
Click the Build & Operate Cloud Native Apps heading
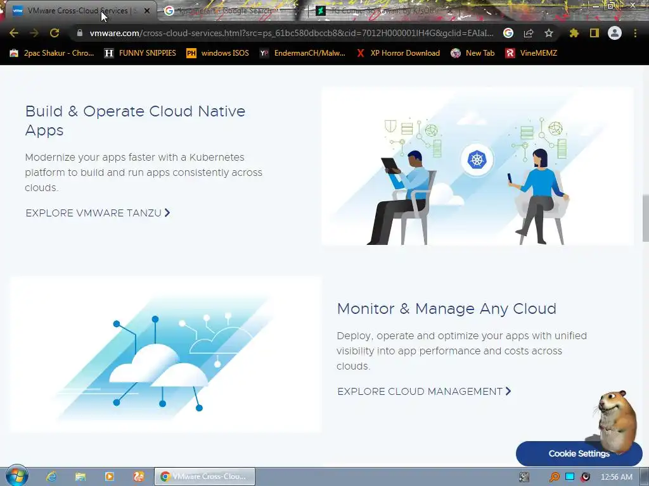(135, 121)
